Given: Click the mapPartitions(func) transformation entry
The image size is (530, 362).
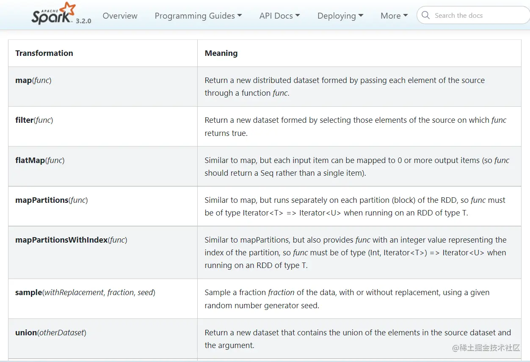Looking at the screenshot, I should pyautogui.click(x=51, y=200).
